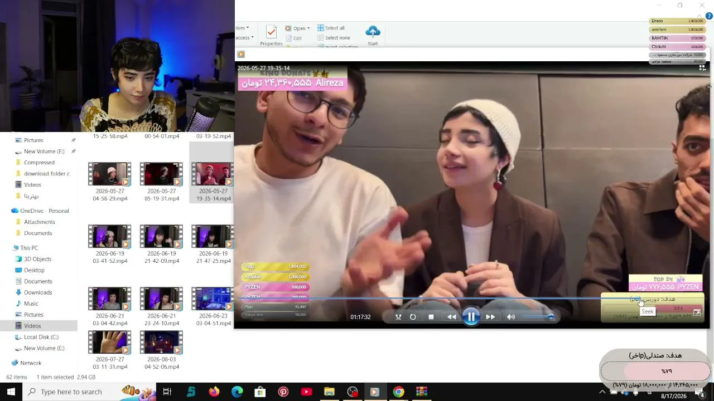This screenshot has height=401, width=714.
Task: Select video 2026-06-19 21-42-09.mp4
Action: tap(162, 244)
